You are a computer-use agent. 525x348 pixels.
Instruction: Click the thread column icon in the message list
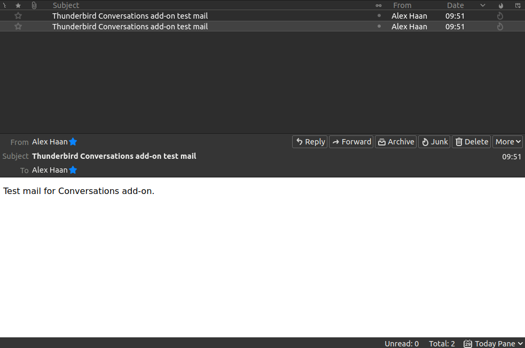click(4, 5)
